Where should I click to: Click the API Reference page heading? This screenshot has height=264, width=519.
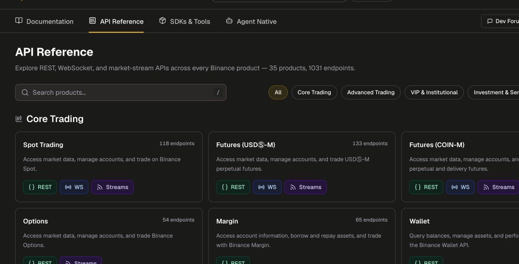[54, 52]
